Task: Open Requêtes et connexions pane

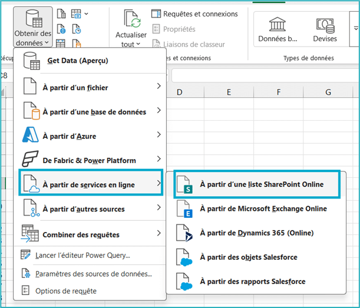Action: 194,14
